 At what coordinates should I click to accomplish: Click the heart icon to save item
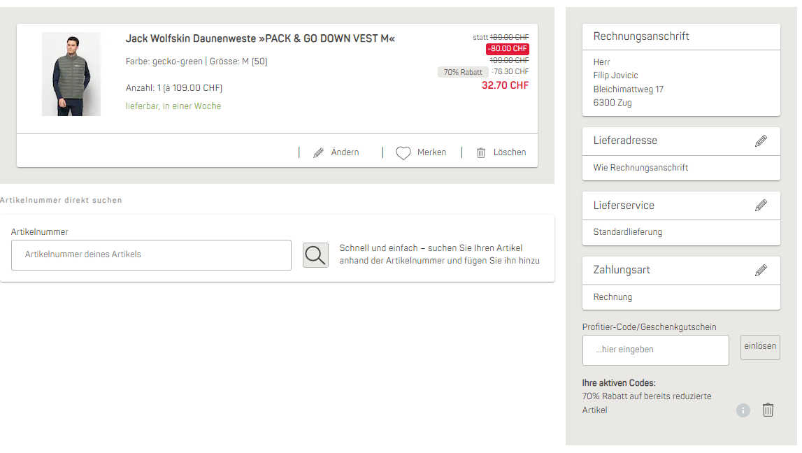coord(403,153)
